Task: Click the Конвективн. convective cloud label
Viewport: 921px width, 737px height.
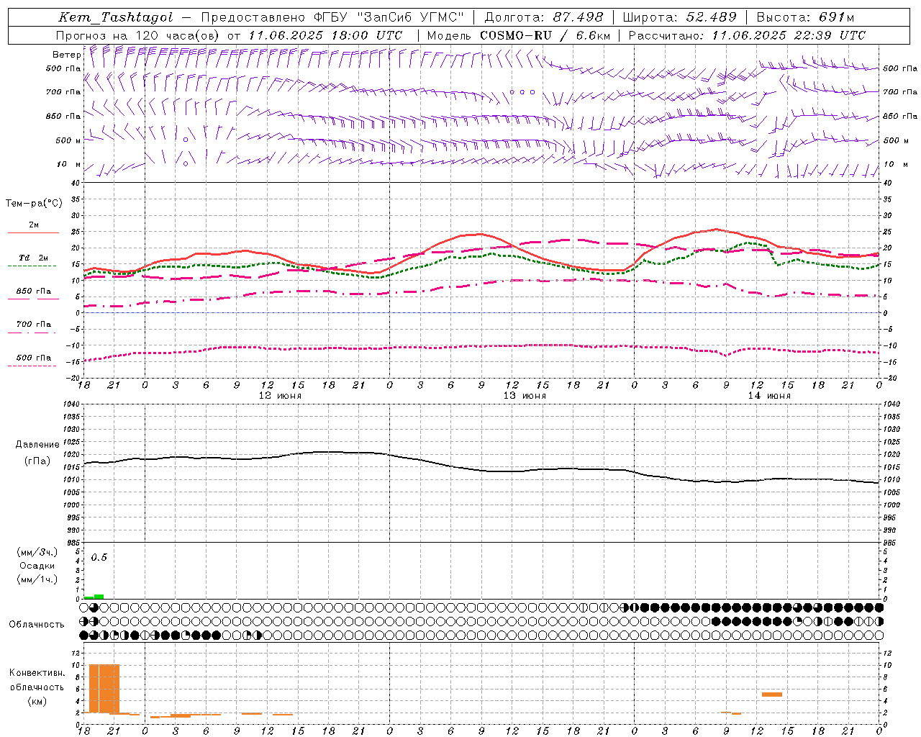Action: 37,673
